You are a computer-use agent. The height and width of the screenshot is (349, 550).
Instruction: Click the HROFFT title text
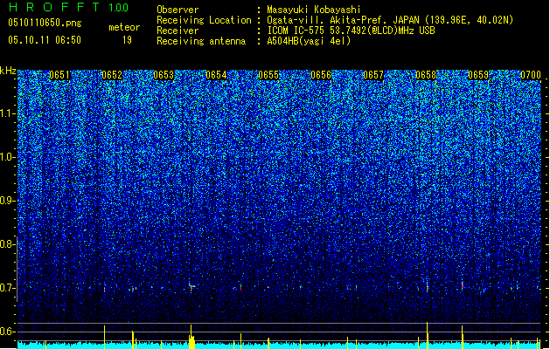point(55,7)
